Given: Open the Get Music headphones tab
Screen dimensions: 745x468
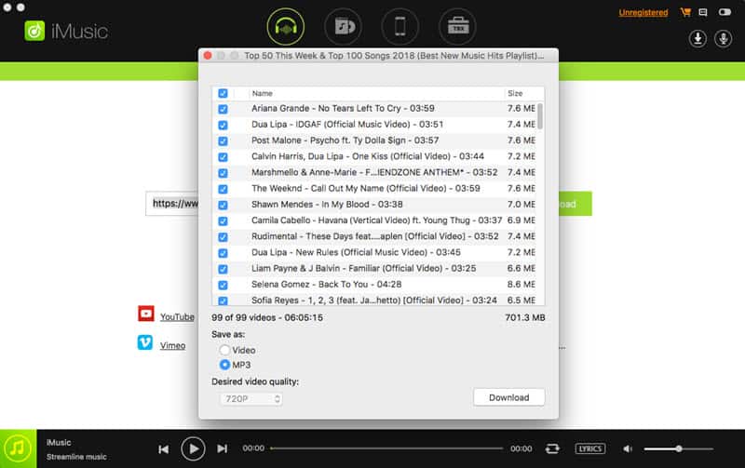Looking at the screenshot, I should pyautogui.click(x=286, y=27).
